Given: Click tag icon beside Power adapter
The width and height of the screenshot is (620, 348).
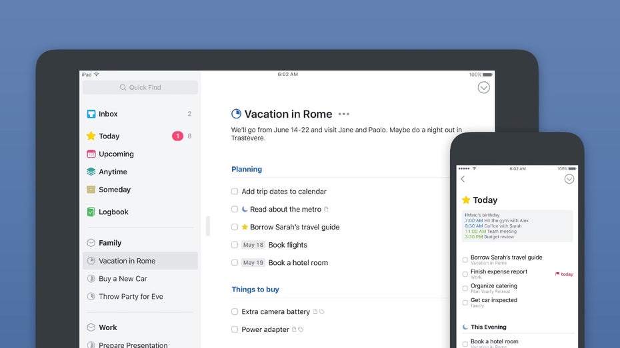Looking at the screenshot, I should coord(301,329).
